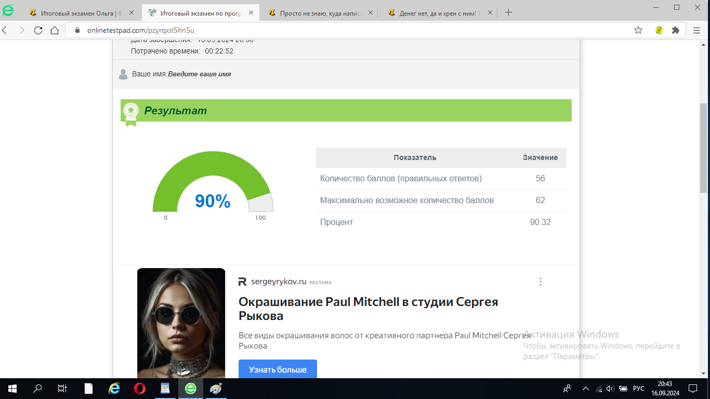The width and height of the screenshot is (710, 399).
Task: Click 'Потрачено времени: 00:22:52' text
Action: [x=182, y=51]
